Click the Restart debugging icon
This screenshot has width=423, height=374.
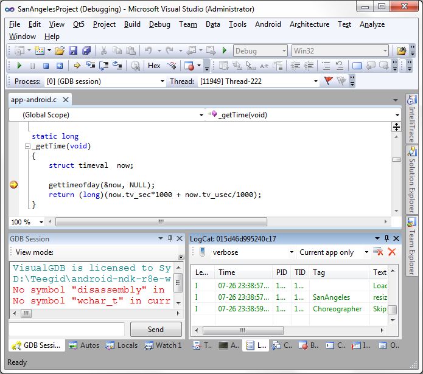tap(60, 66)
